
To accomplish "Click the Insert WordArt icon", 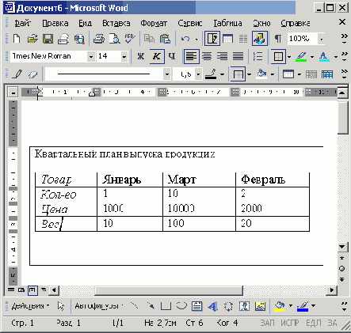I will pos(212,306).
